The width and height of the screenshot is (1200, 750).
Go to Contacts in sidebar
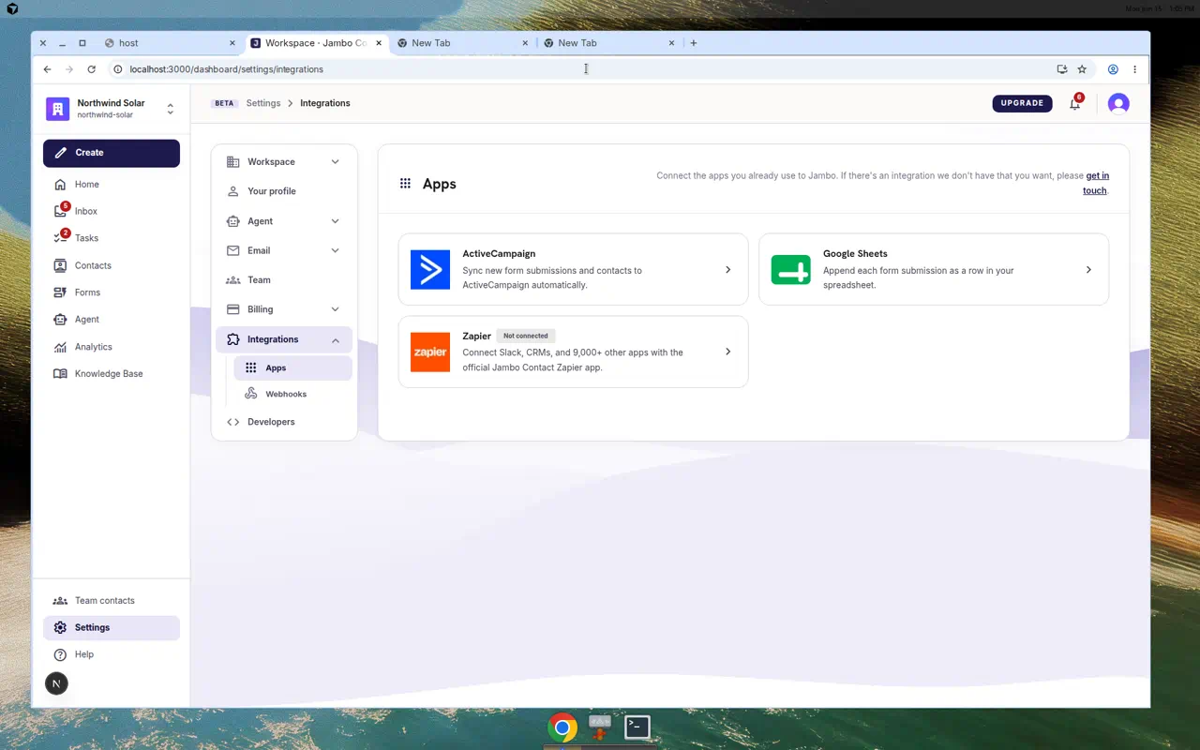pyautogui.click(x=111, y=265)
